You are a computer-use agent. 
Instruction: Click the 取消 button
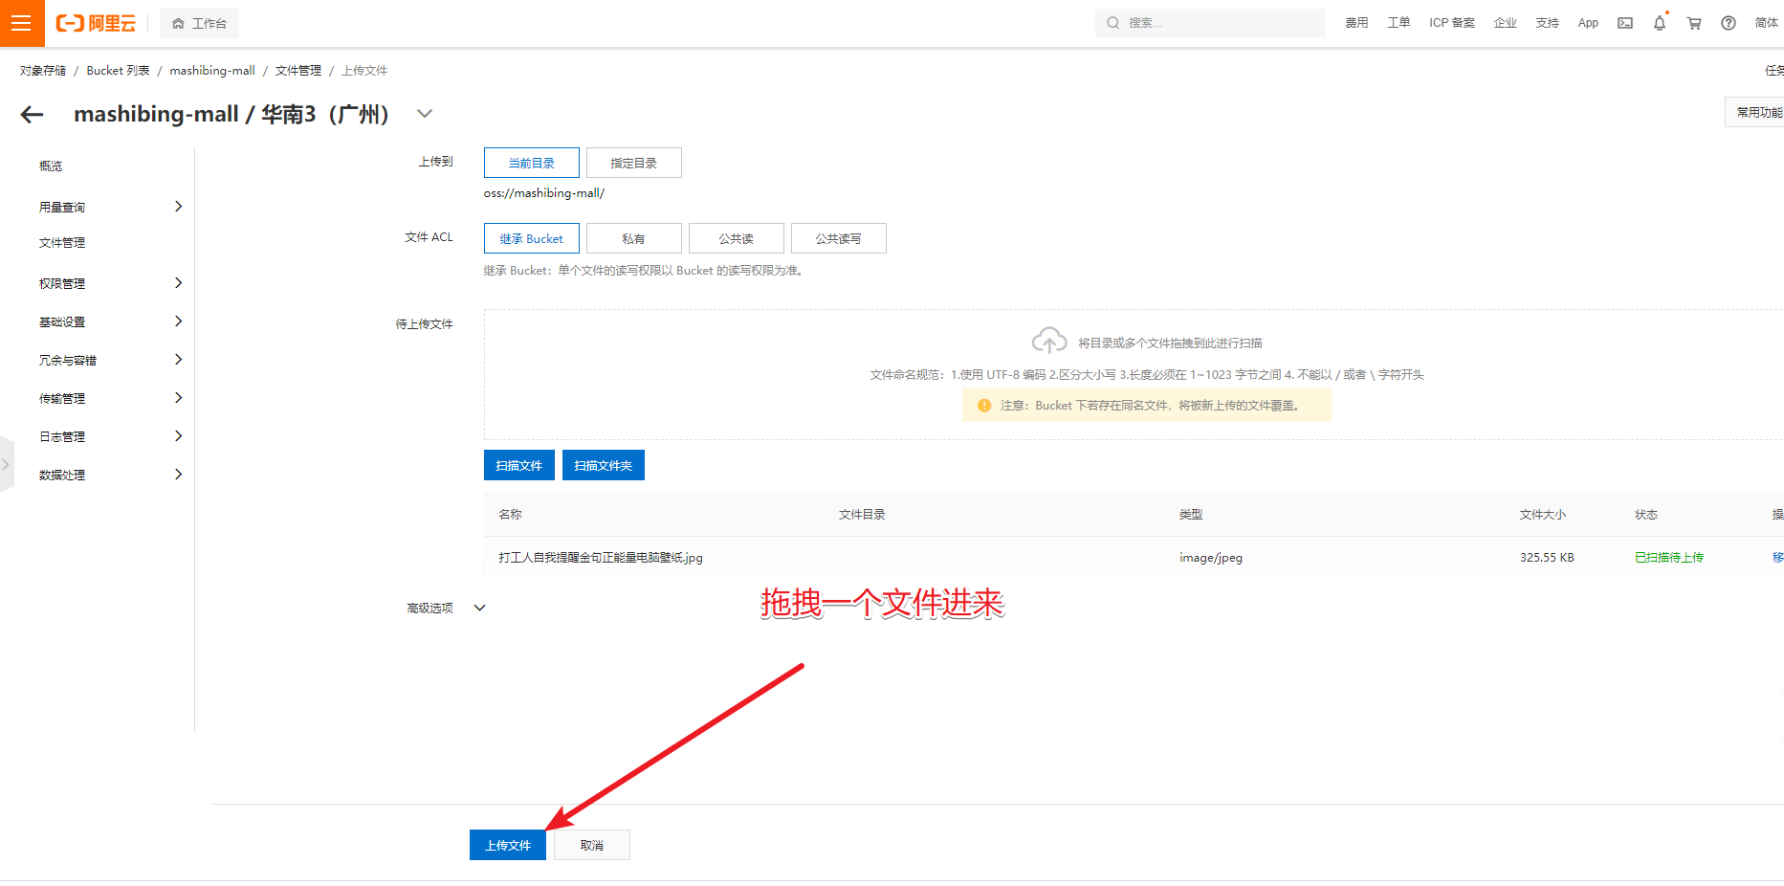point(592,845)
